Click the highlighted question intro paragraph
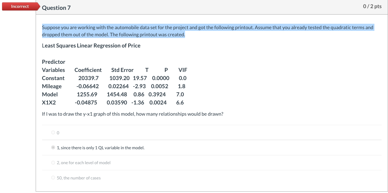This screenshot has width=388, height=193. 208,31
